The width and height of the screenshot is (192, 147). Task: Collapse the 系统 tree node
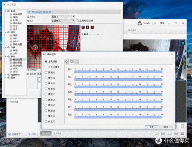pyautogui.click(x=5, y=11)
